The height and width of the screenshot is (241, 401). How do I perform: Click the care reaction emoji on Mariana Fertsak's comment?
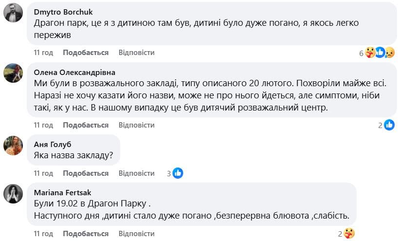[x=349, y=234]
